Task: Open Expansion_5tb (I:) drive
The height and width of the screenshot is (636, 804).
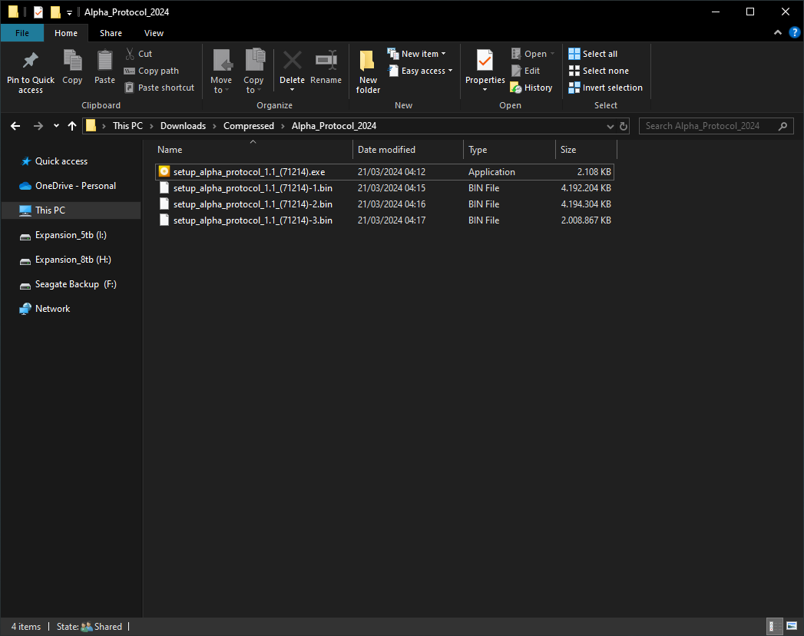Action: click(x=71, y=235)
